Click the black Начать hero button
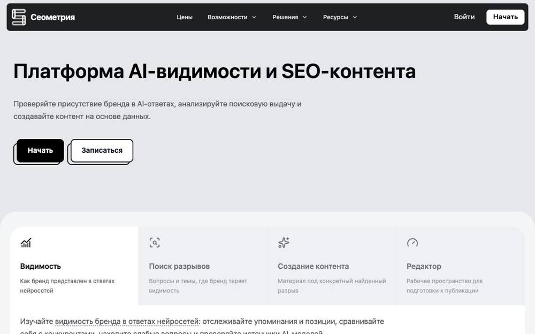 [40, 150]
